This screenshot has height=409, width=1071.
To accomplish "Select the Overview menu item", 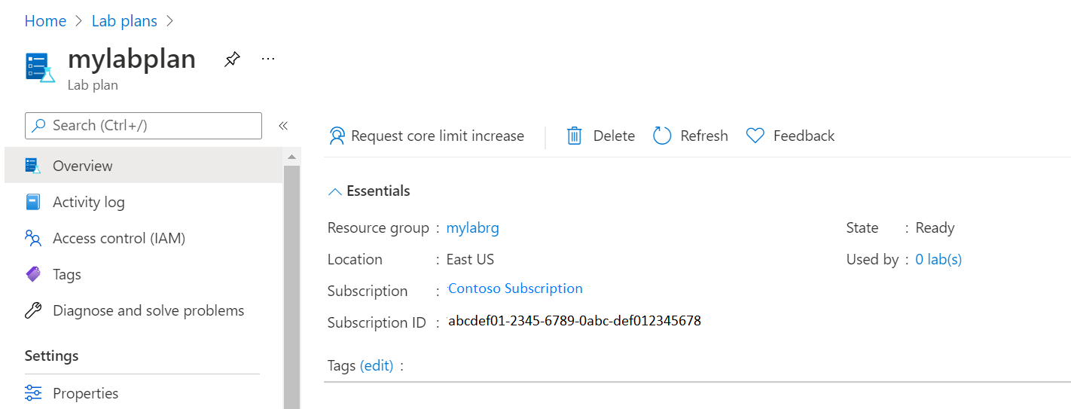I will 83,166.
